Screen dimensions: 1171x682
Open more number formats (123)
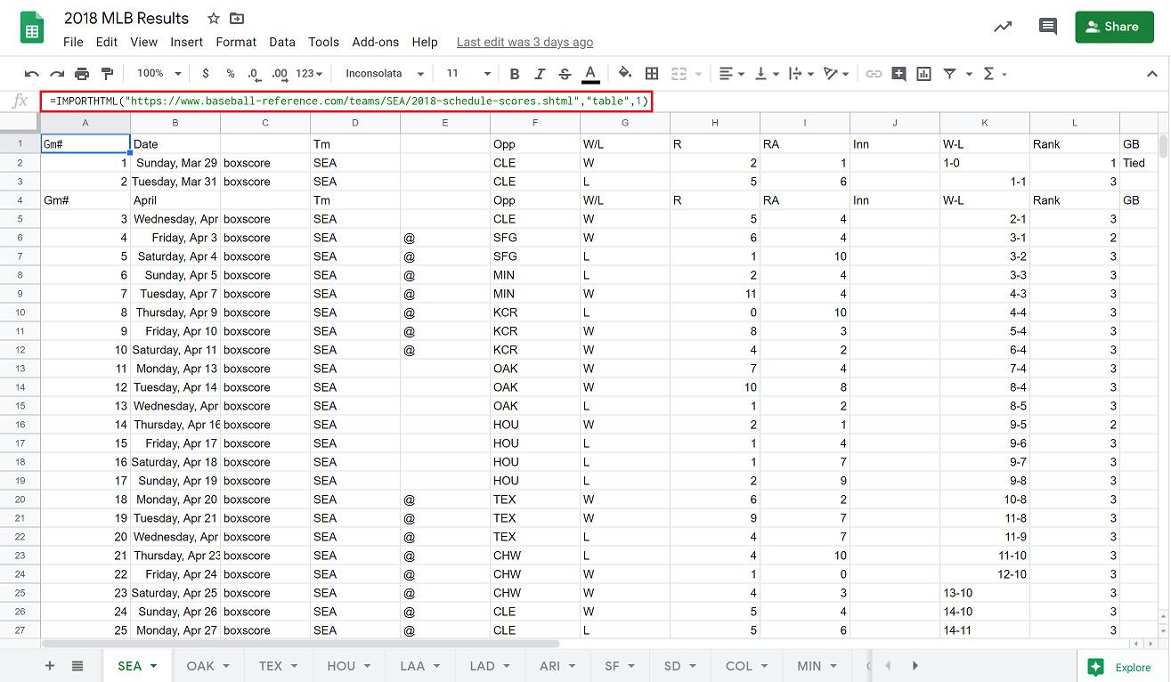tap(309, 74)
